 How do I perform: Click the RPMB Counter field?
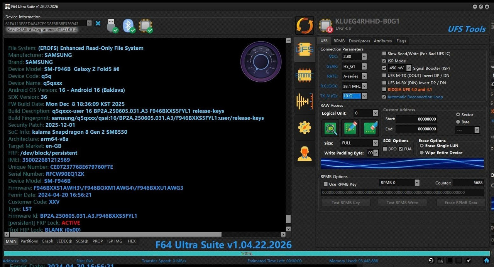click(x=469, y=183)
